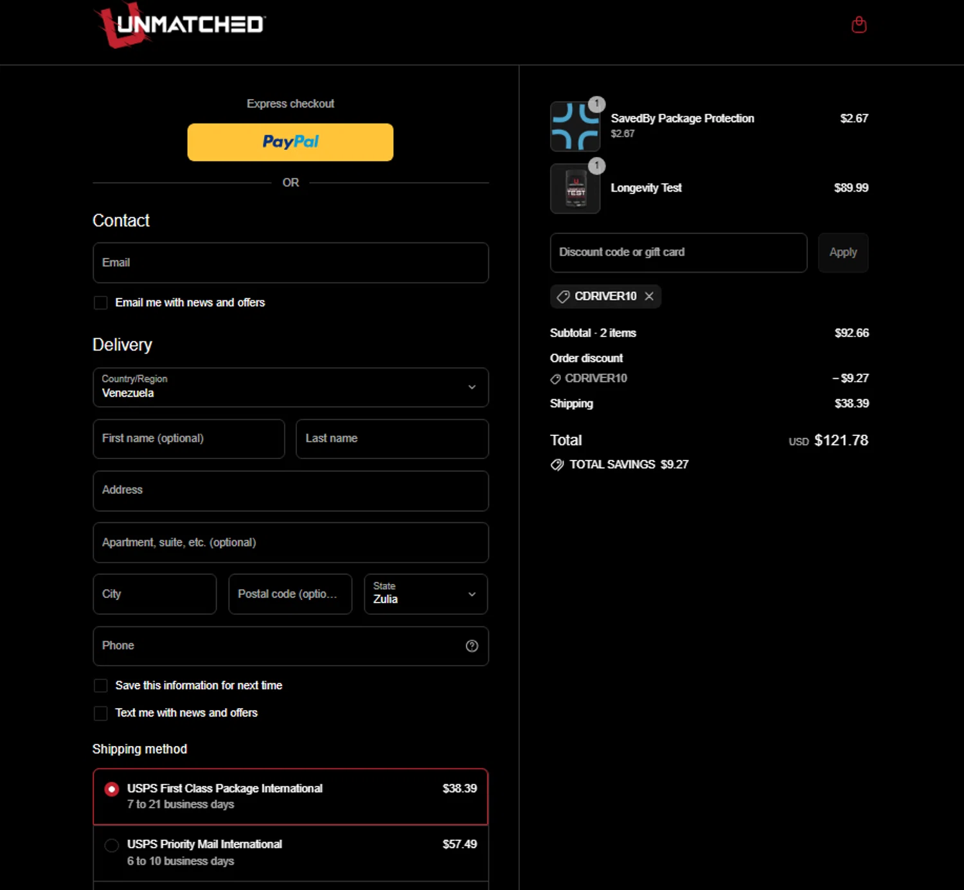Focus the Discount code or gift card field

[679, 252]
